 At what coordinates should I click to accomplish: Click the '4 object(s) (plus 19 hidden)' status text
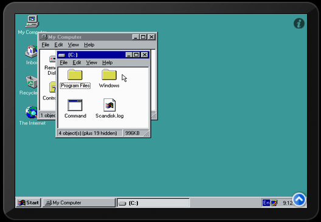click(x=88, y=133)
